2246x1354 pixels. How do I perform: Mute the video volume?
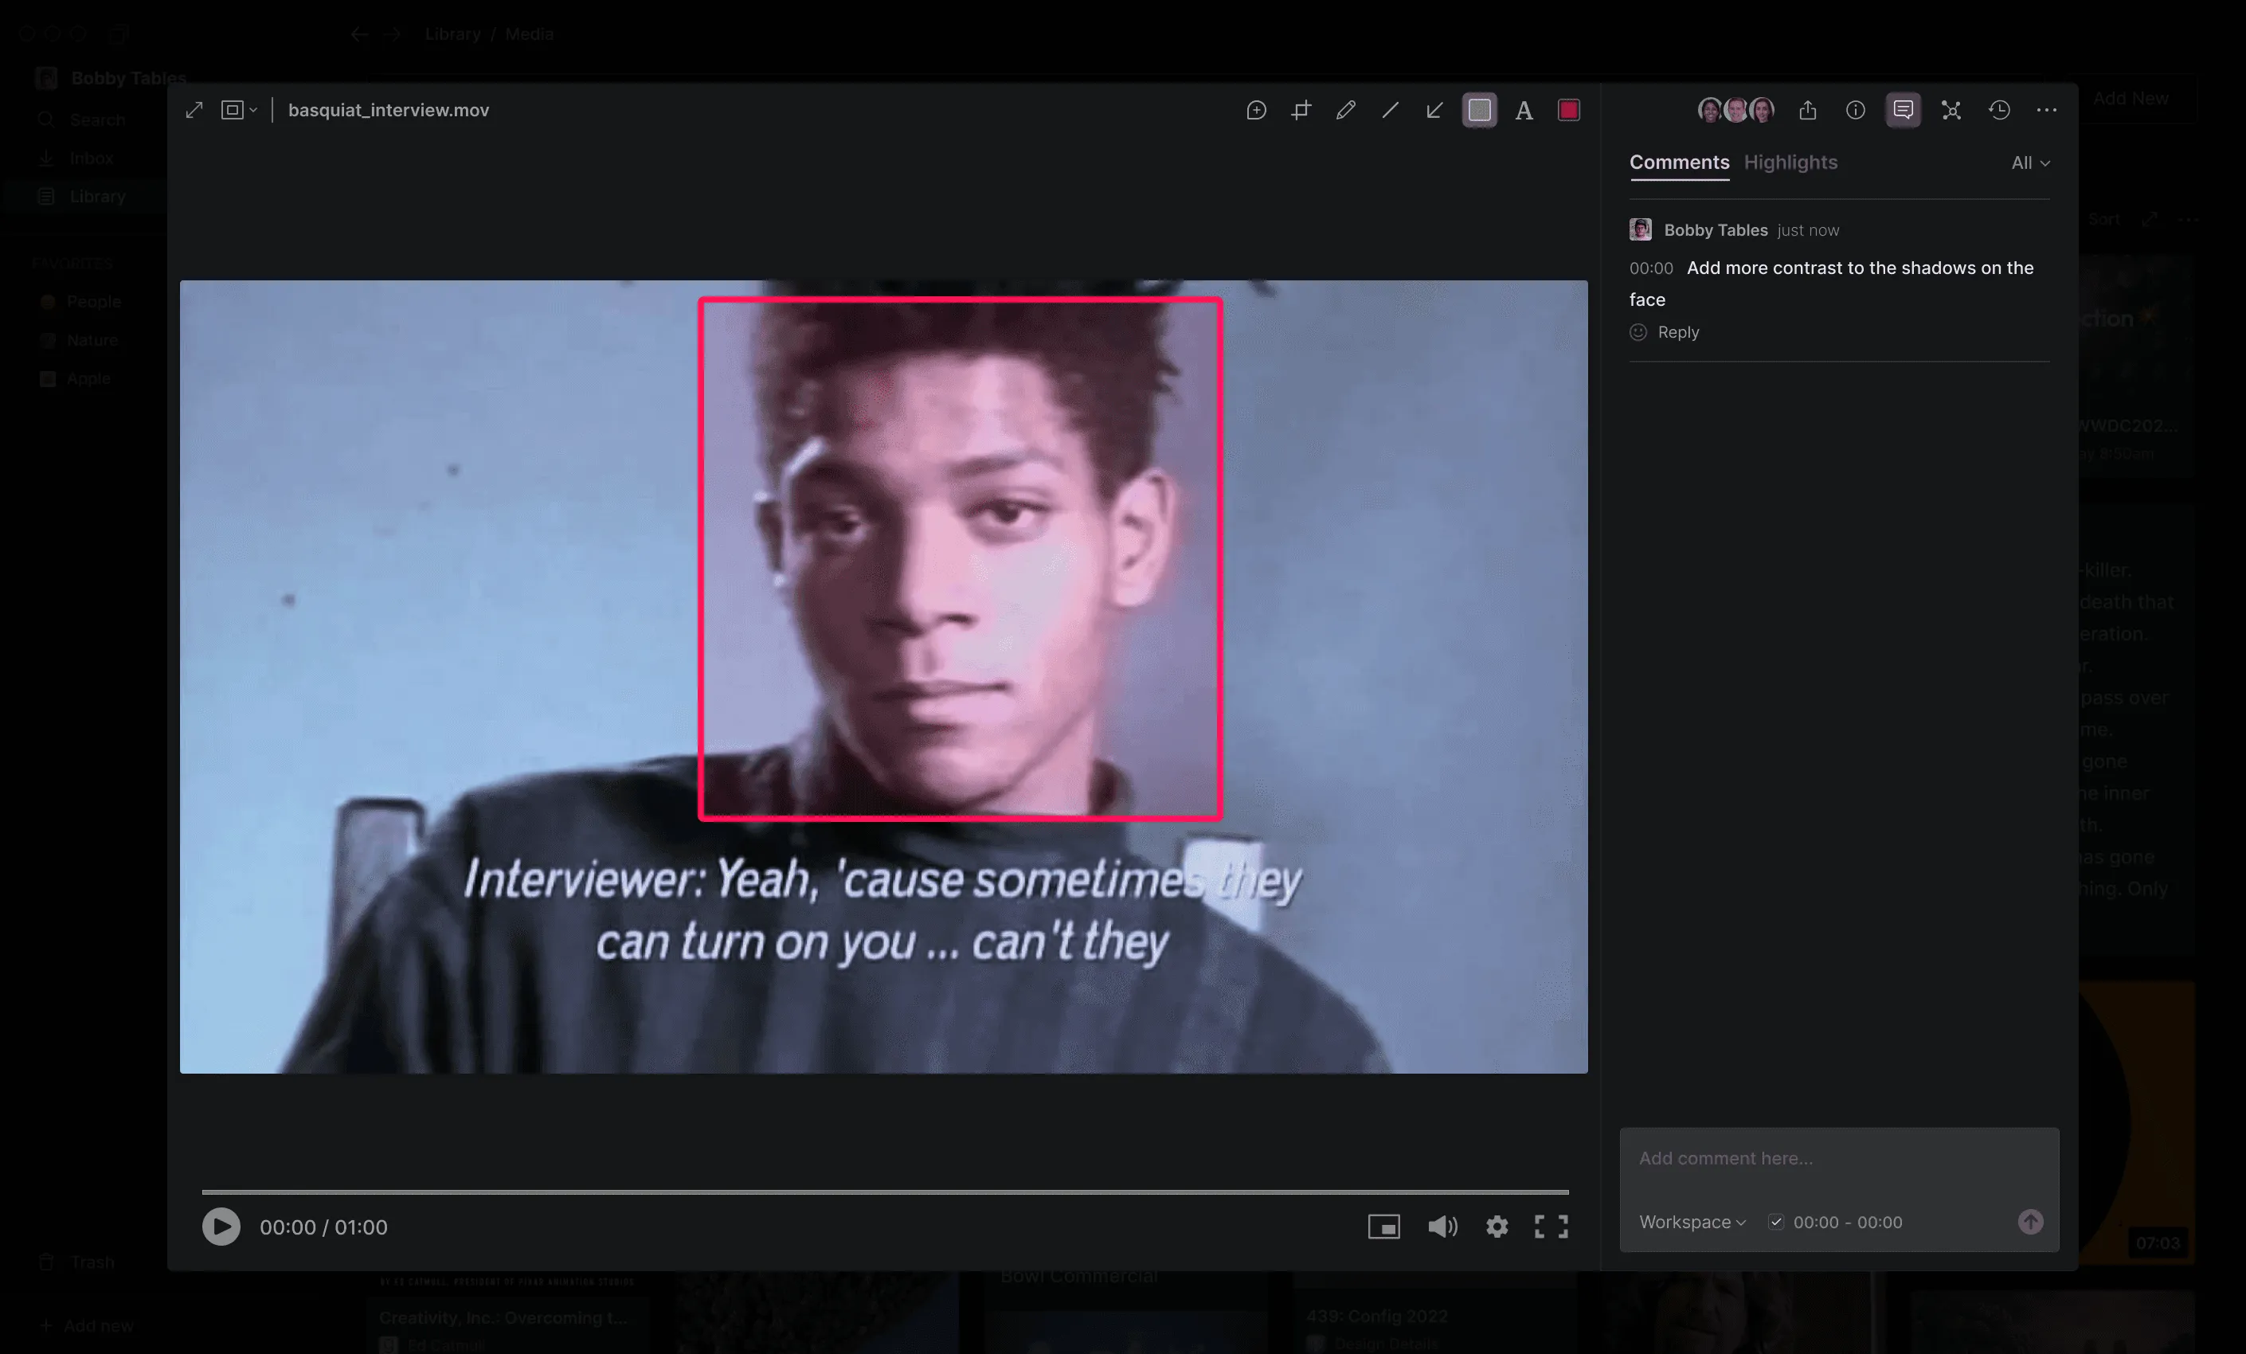[1442, 1227]
